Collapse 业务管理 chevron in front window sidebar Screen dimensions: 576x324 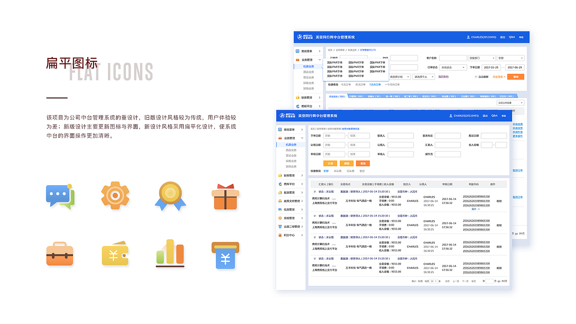[x=301, y=138]
